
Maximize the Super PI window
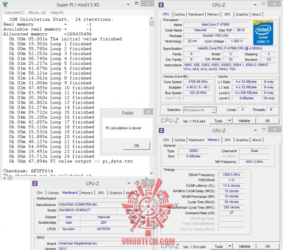point(137,4)
